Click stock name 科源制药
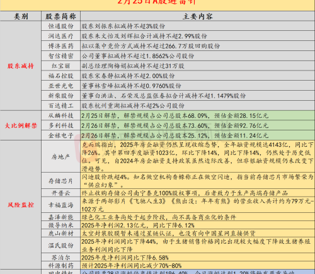The width and height of the screenshot is (315, 274). (x=60, y=265)
